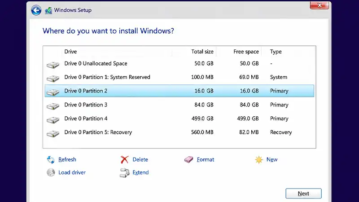Click disk icon beside Partition 4

click(x=53, y=120)
